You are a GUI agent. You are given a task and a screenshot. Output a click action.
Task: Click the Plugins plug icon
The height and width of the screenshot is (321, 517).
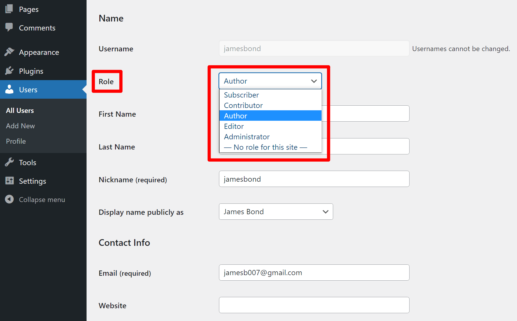(x=9, y=71)
